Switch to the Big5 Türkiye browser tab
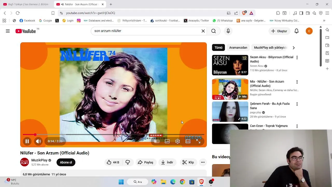Viewport: 332px width, 187px height. pos(26,4)
